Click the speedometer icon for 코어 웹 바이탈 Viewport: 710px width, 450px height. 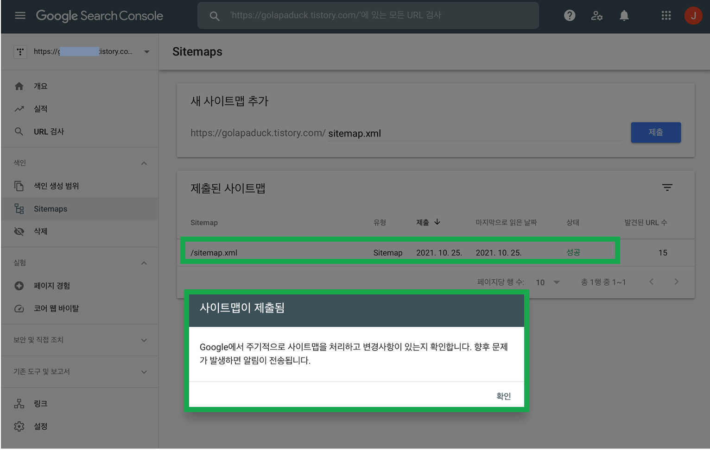pyautogui.click(x=19, y=308)
